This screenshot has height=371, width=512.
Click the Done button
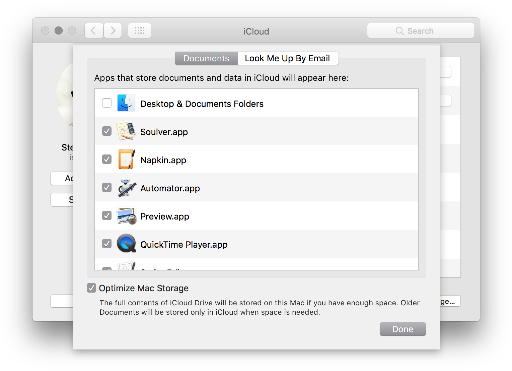tap(403, 329)
